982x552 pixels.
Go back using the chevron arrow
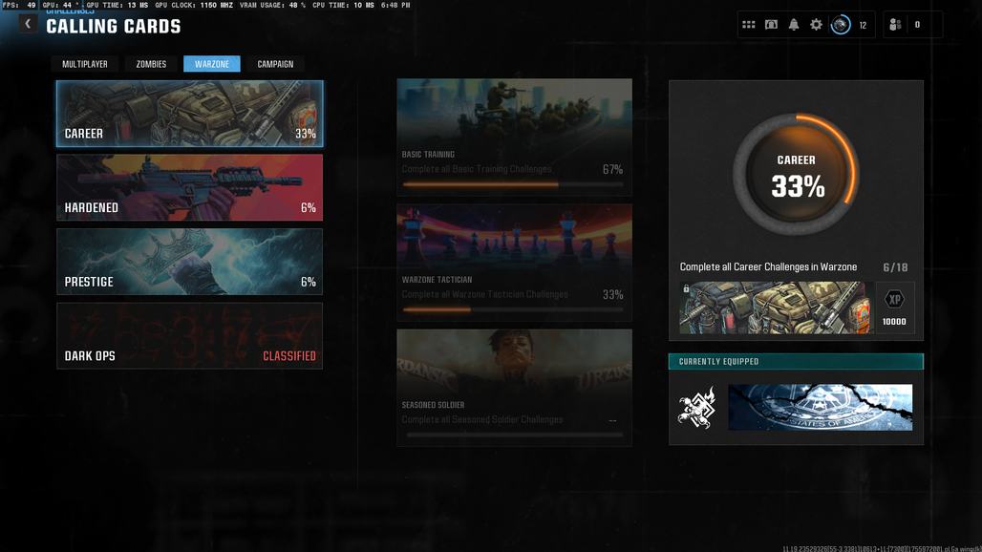pos(28,24)
